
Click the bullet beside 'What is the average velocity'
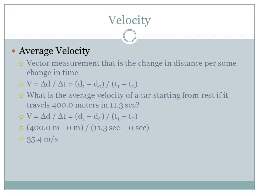click(22, 96)
